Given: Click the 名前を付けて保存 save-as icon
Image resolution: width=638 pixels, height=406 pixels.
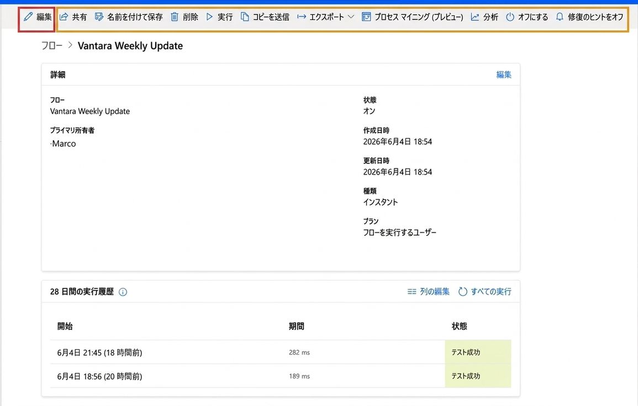Looking at the screenshot, I should click(99, 17).
